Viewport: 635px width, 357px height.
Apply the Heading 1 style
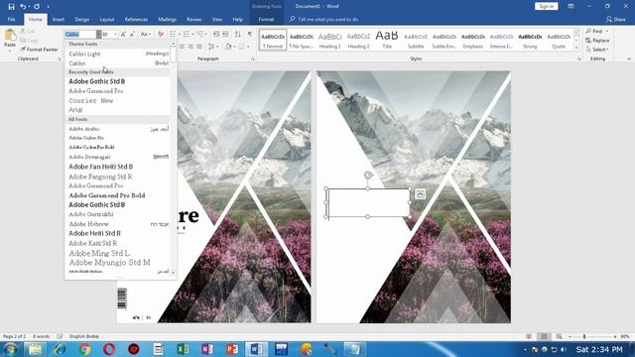click(x=330, y=40)
